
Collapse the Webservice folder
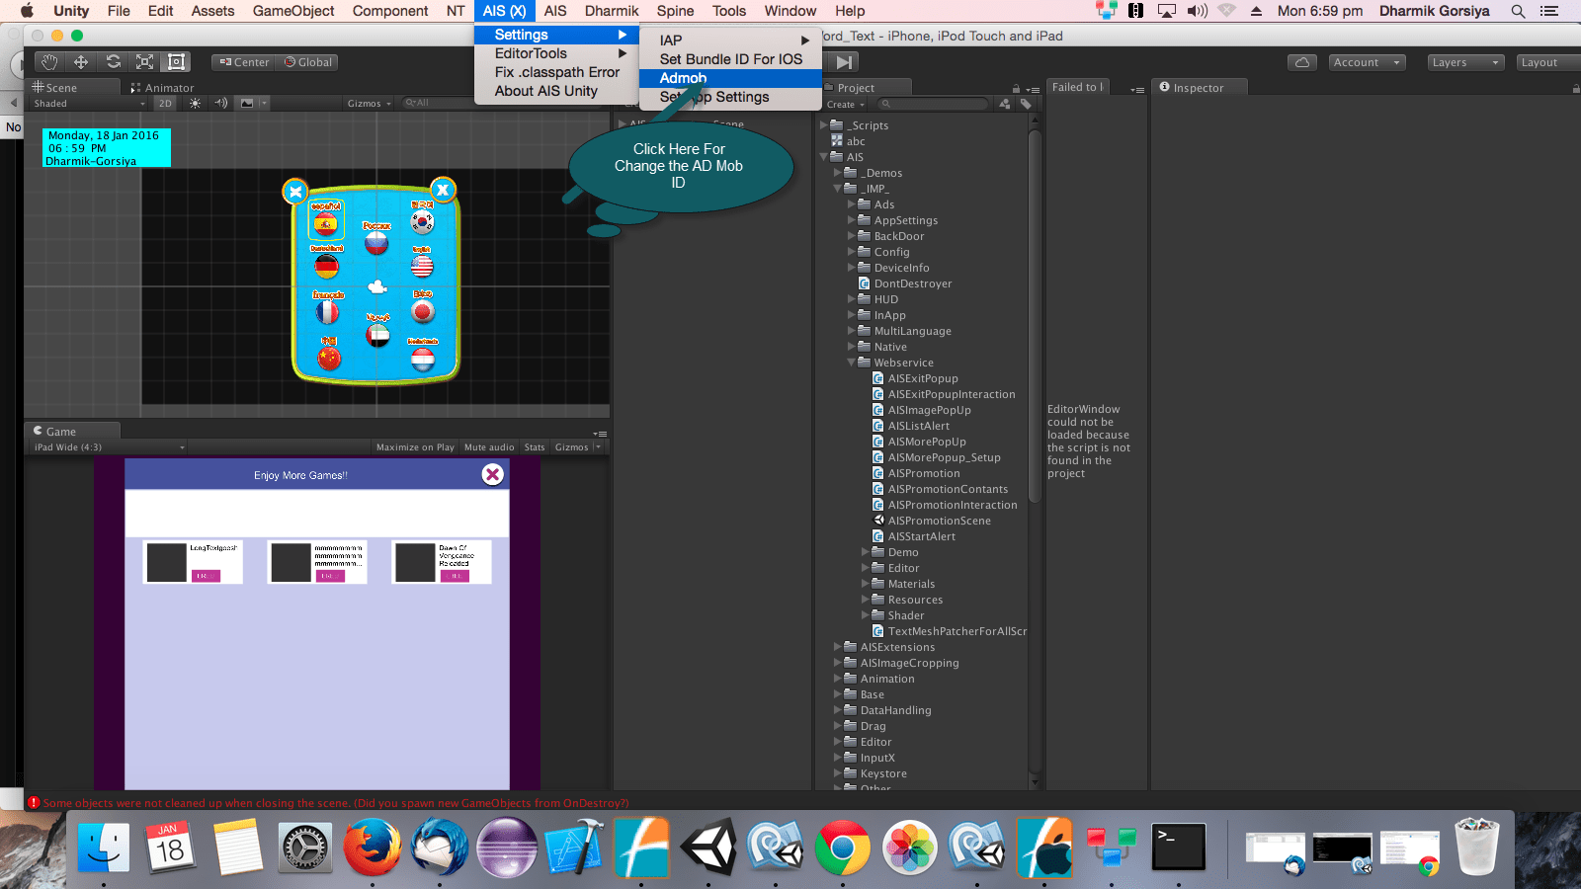[x=852, y=363]
